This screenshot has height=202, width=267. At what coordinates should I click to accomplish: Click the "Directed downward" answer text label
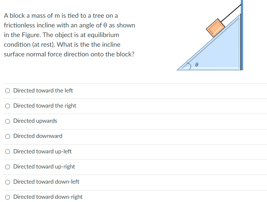[x=37, y=136]
